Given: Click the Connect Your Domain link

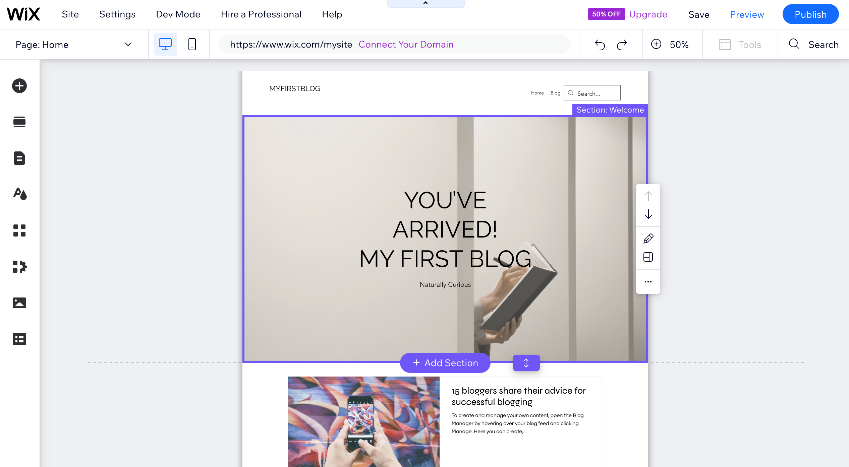Looking at the screenshot, I should (406, 45).
